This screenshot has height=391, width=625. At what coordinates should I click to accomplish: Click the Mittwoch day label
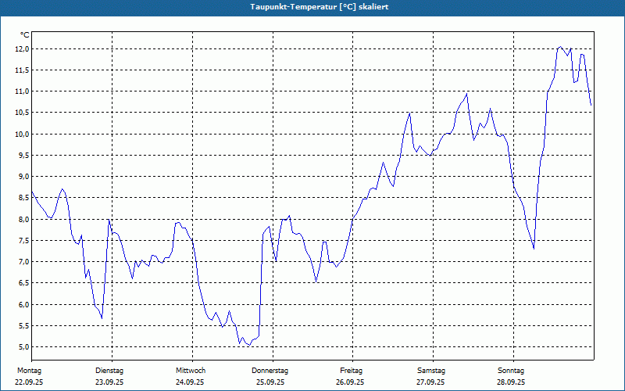tap(191, 371)
